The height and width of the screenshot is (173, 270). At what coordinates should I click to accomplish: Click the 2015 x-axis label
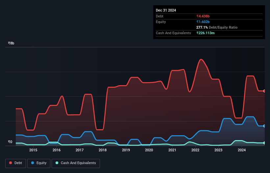coord(33,150)
